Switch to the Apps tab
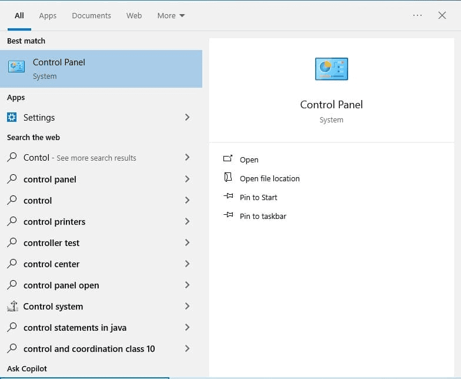This screenshot has width=461, height=379. [x=48, y=16]
